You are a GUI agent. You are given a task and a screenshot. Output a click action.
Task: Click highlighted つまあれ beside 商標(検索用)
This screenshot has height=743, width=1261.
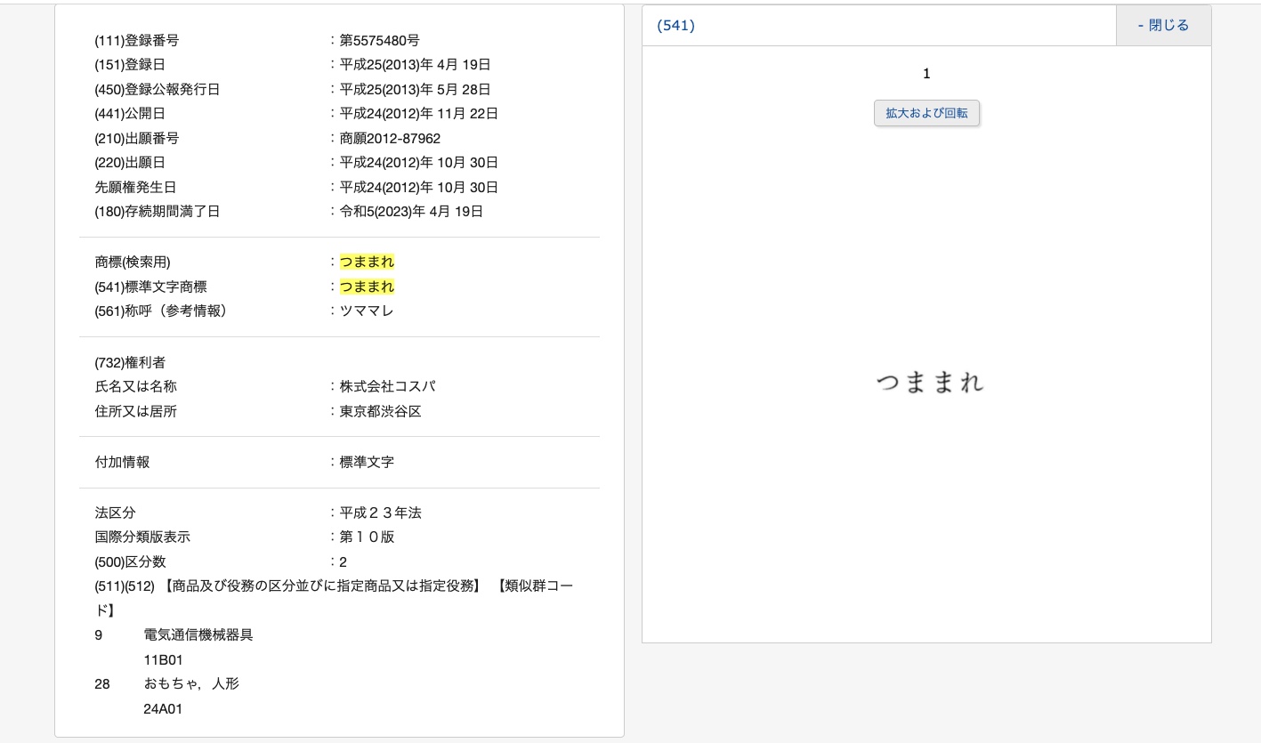367,262
